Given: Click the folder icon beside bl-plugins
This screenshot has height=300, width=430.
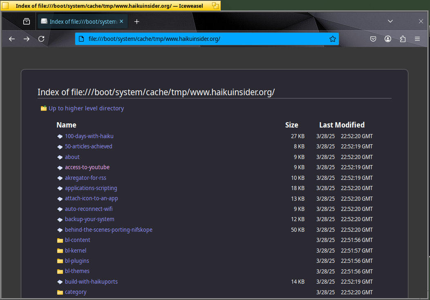Looking at the screenshot, I should [x=60, y=261].
